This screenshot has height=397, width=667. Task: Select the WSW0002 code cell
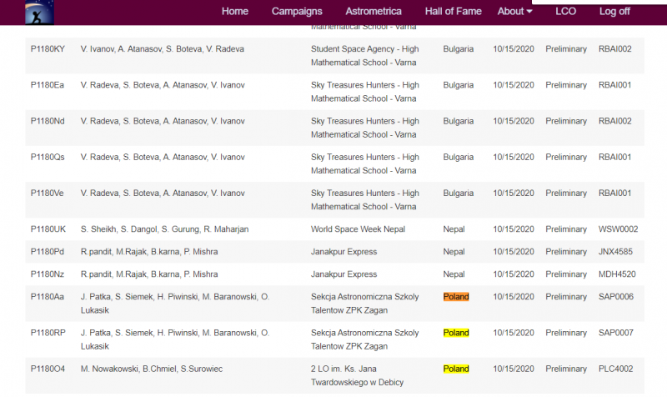point(617,229)
